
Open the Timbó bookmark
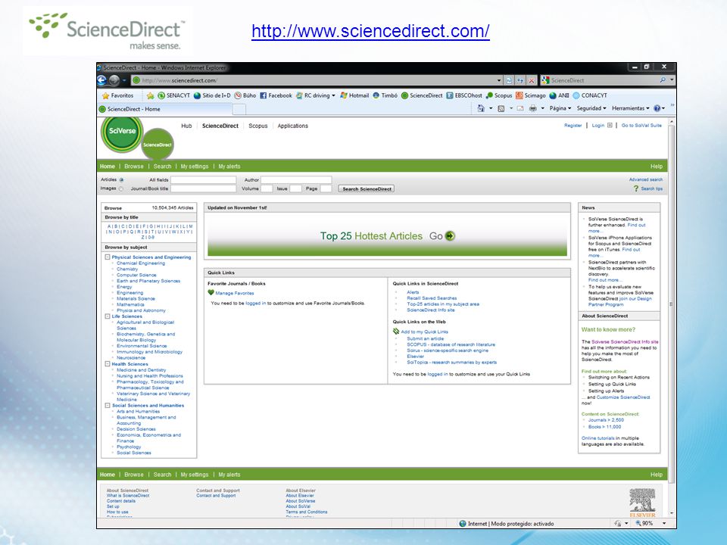[385, 95]
